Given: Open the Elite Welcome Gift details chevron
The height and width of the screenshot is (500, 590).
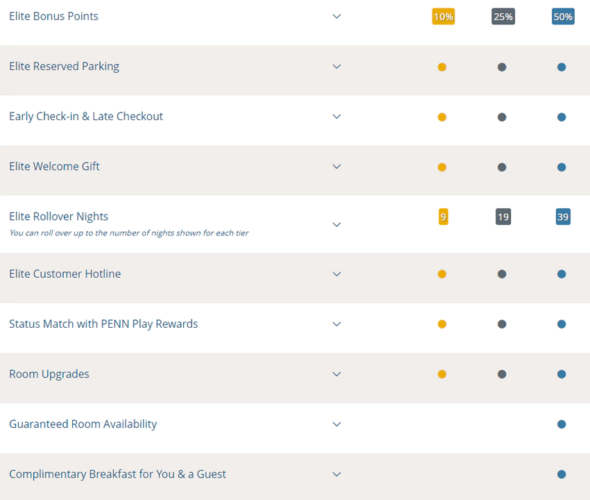Looking at the screenshot, I should pyautogui.click(x=337, y=167).
